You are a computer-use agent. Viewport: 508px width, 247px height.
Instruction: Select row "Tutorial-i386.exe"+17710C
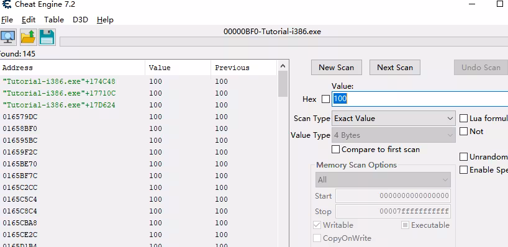[x=138, y=93]
